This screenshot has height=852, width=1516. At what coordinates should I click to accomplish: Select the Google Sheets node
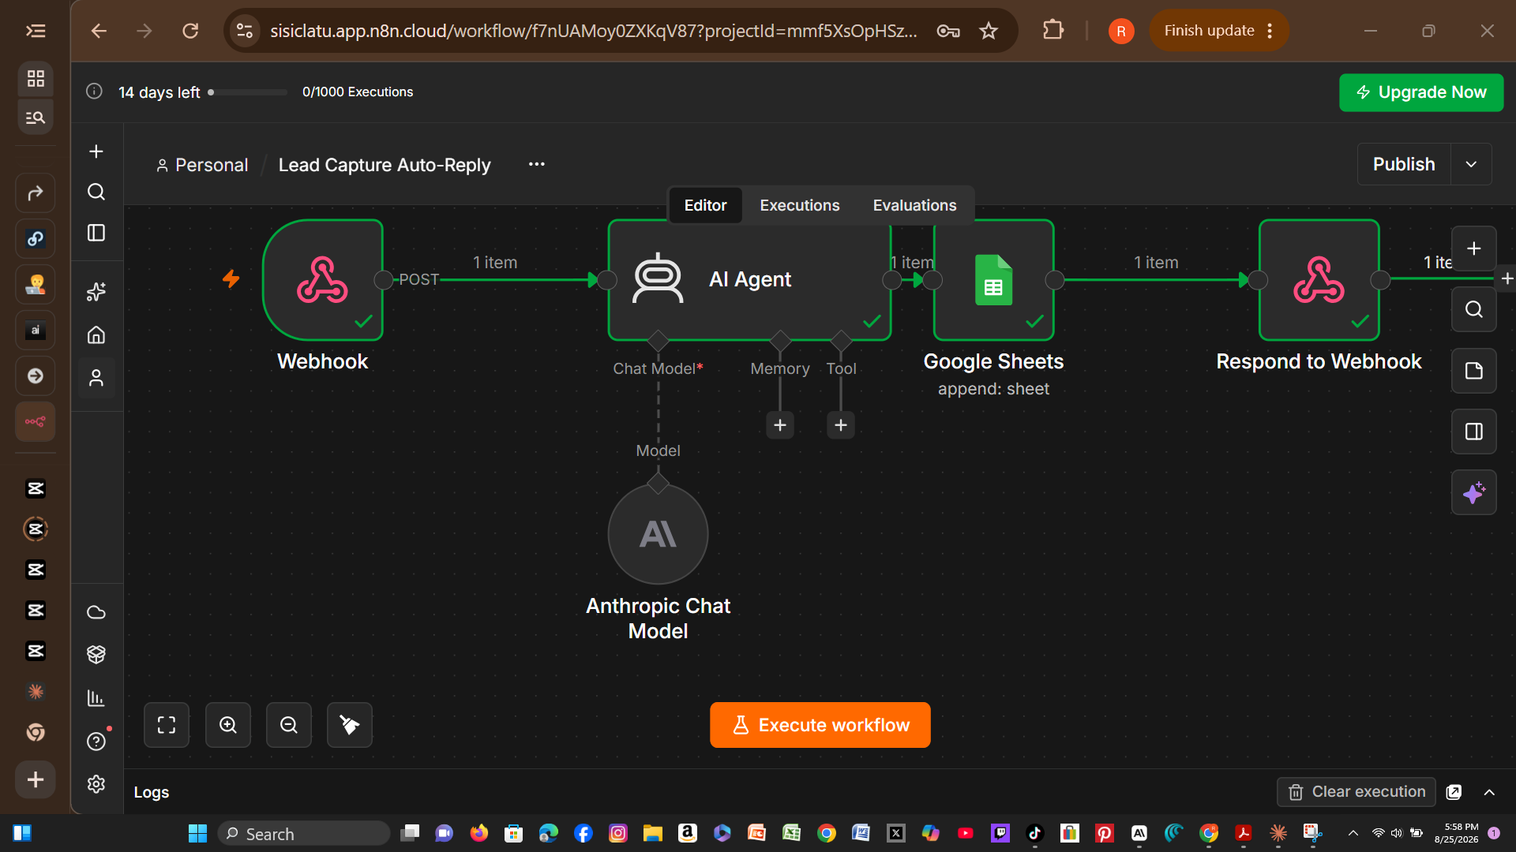click(993, 280)
